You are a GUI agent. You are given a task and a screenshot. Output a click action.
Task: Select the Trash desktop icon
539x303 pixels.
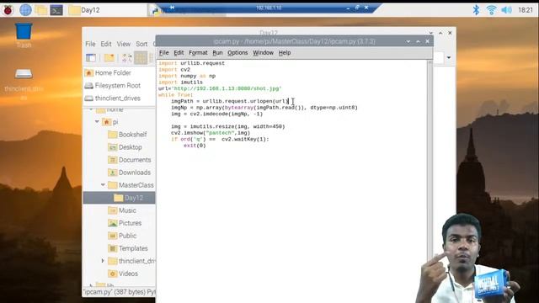pos(24,35)
